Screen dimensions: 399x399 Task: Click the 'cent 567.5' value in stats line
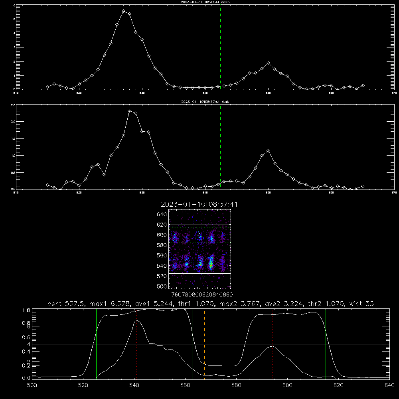pyautogui.click(x=67, y=304)
